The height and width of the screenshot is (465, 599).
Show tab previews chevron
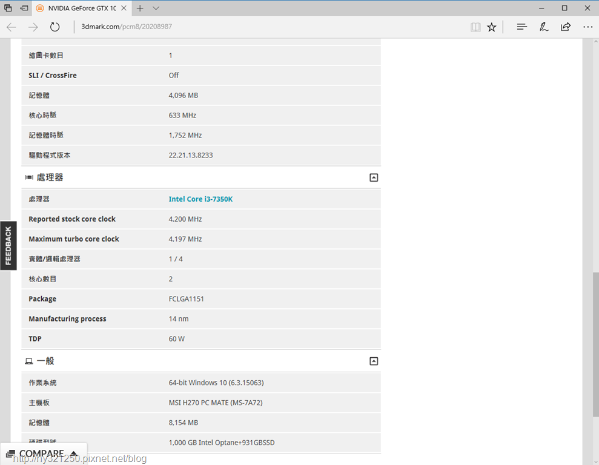coord(156,8)
